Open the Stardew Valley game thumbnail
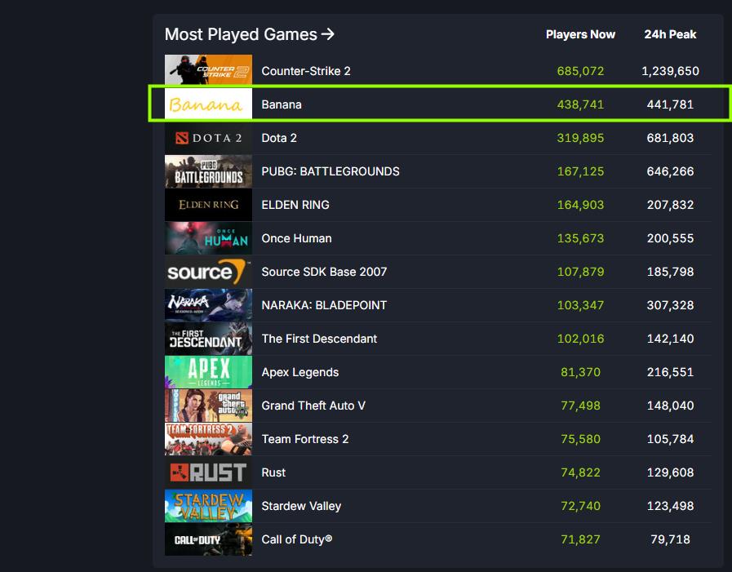This screenshot has width=732, height=572. pos(208,506)
